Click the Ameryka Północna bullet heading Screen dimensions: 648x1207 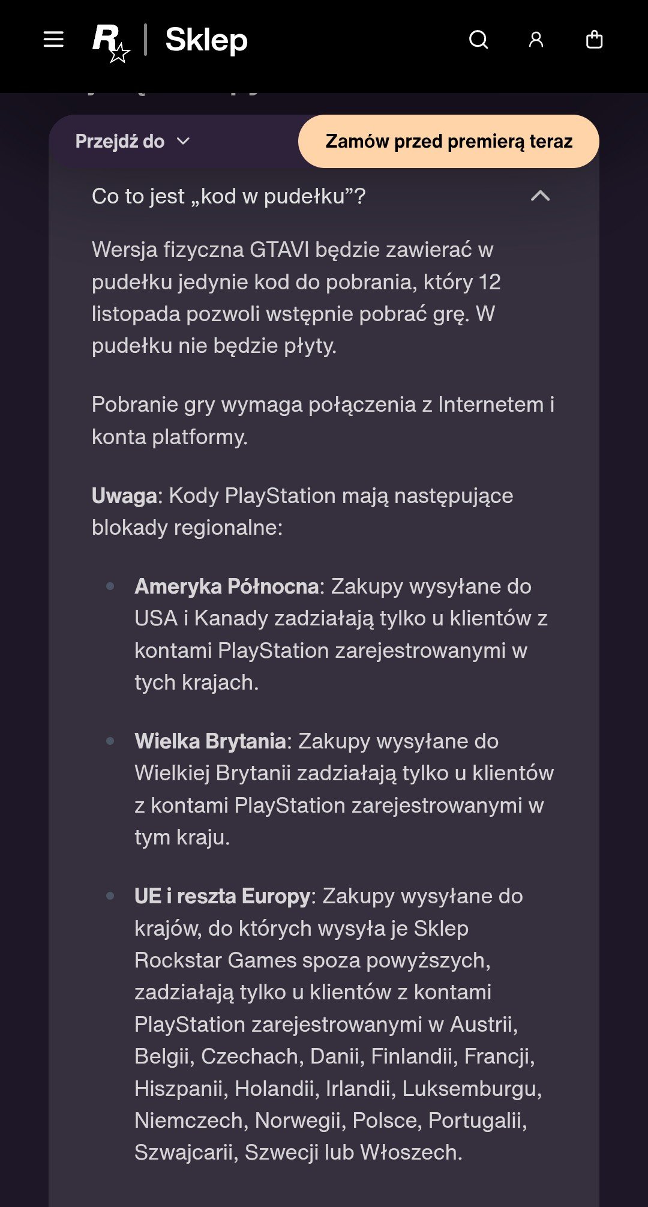click(226, 586)
